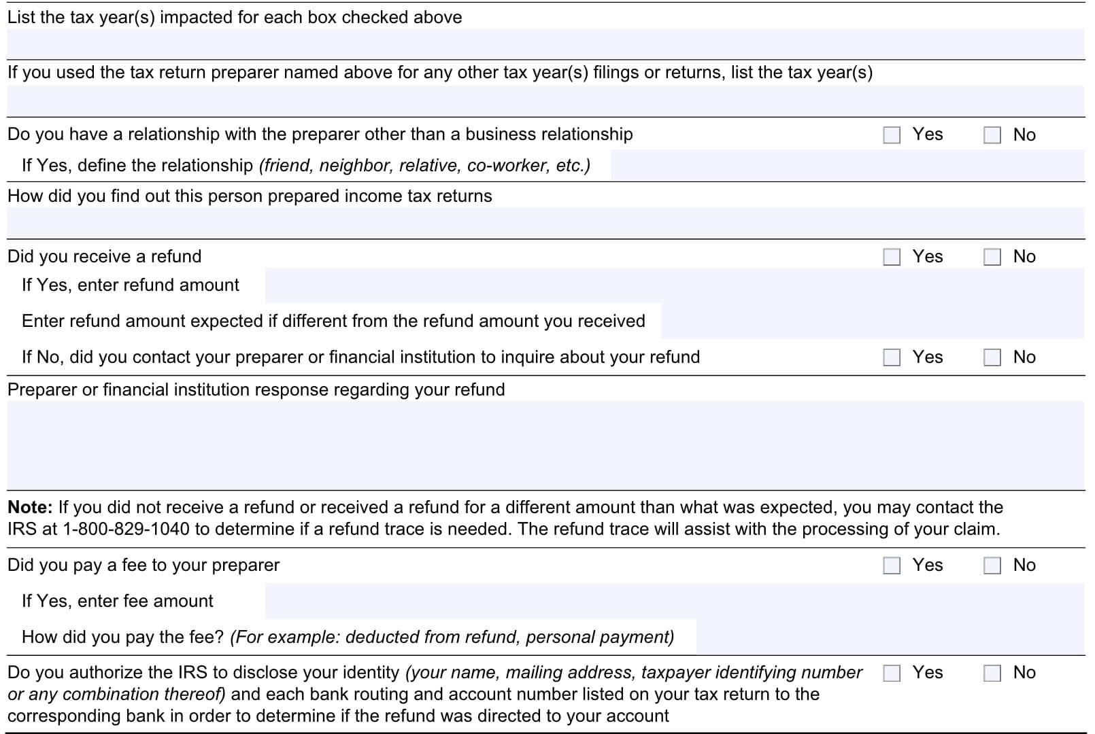Click the fee amount field

[673, 601]
